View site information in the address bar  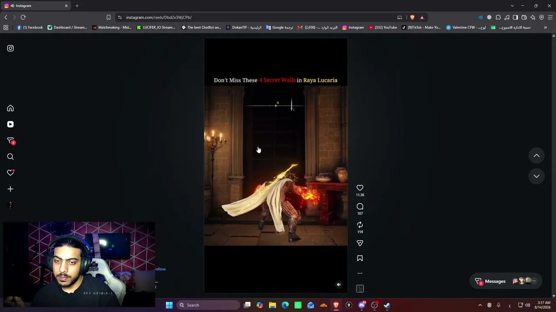click(x=120, y=17)
